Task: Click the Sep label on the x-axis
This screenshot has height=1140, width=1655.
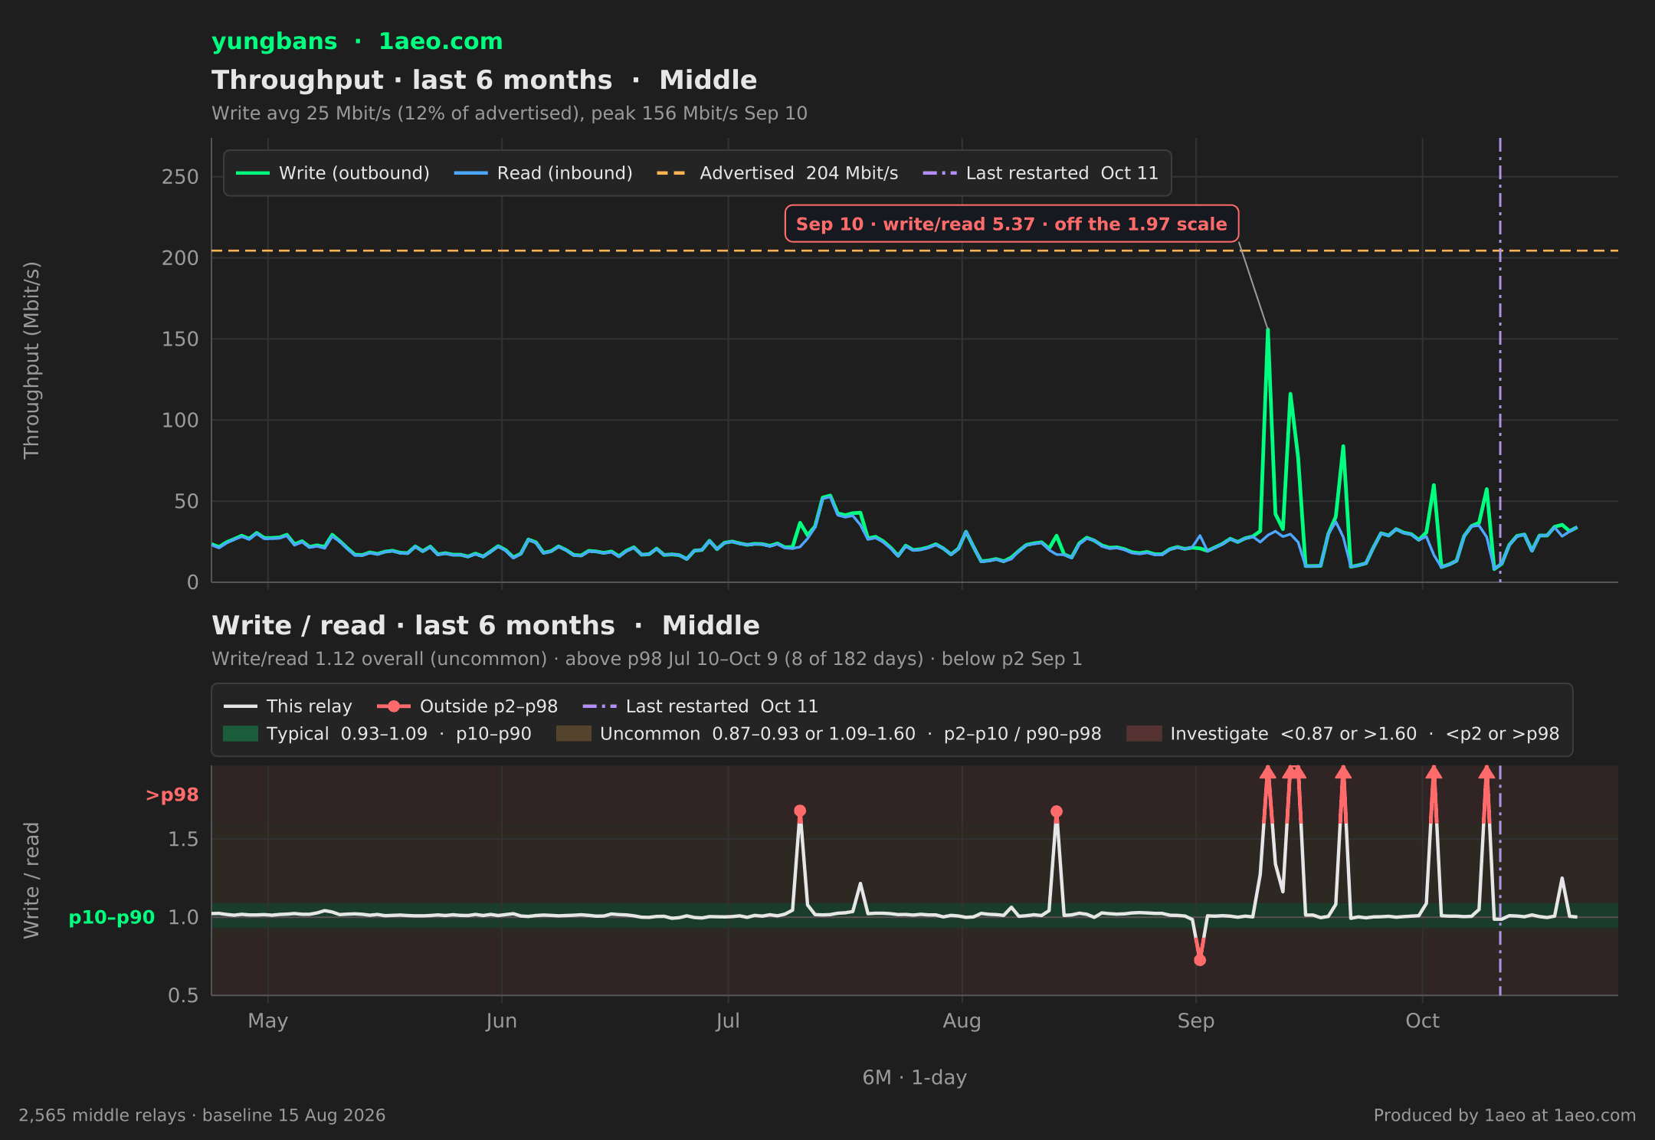Action: (x=1196, y=1020)
